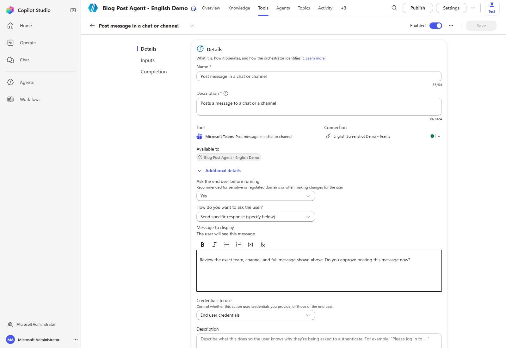Image resolution: width=506 pixels, height=348 pixels.
Task: Open the Connection dropdown for Teams
Action: click(x=439, y=136)
